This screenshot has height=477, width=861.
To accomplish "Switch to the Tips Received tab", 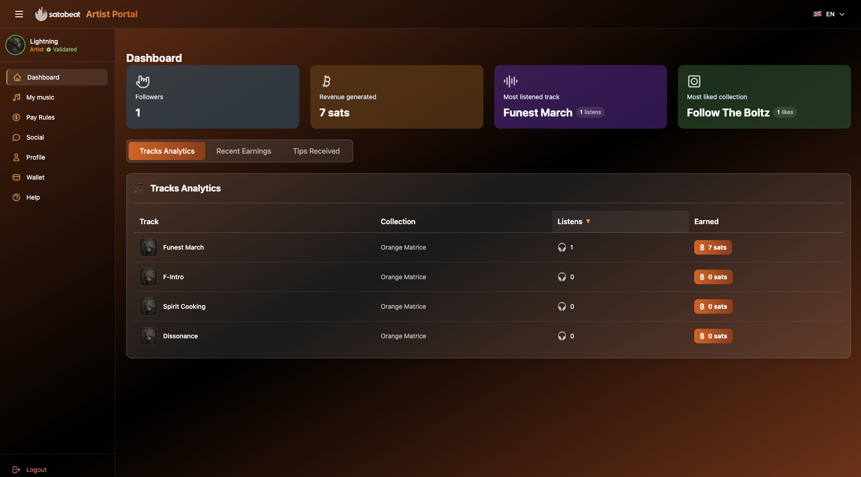I will coord(316,151).
